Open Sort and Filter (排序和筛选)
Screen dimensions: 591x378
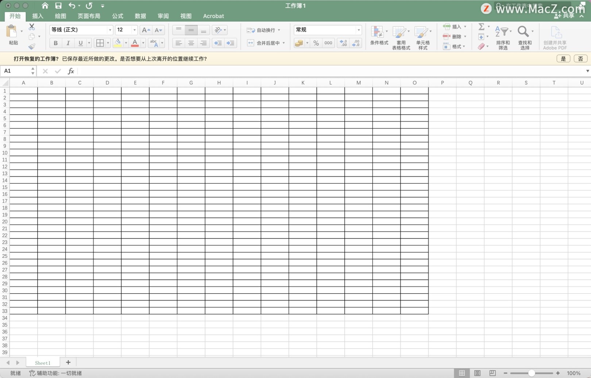point(503,38)
